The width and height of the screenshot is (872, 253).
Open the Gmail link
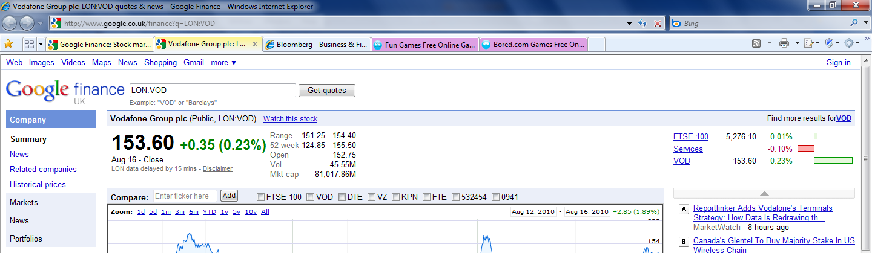[x=194, y=63]
